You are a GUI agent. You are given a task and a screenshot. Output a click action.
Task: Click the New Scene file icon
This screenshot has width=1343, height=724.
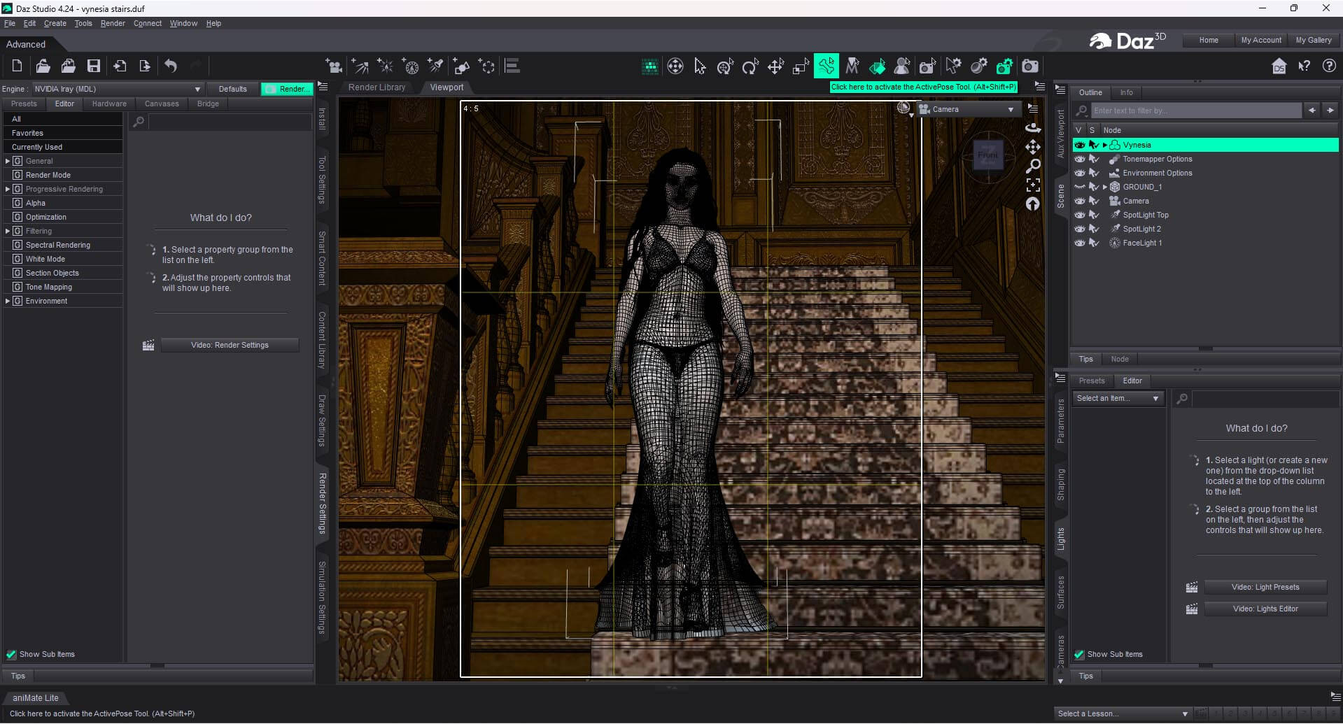(17, 66)
